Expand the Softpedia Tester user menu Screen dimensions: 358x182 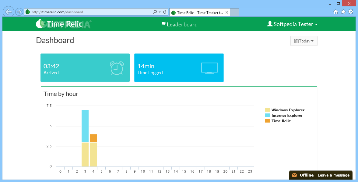[x=292, y=24]
